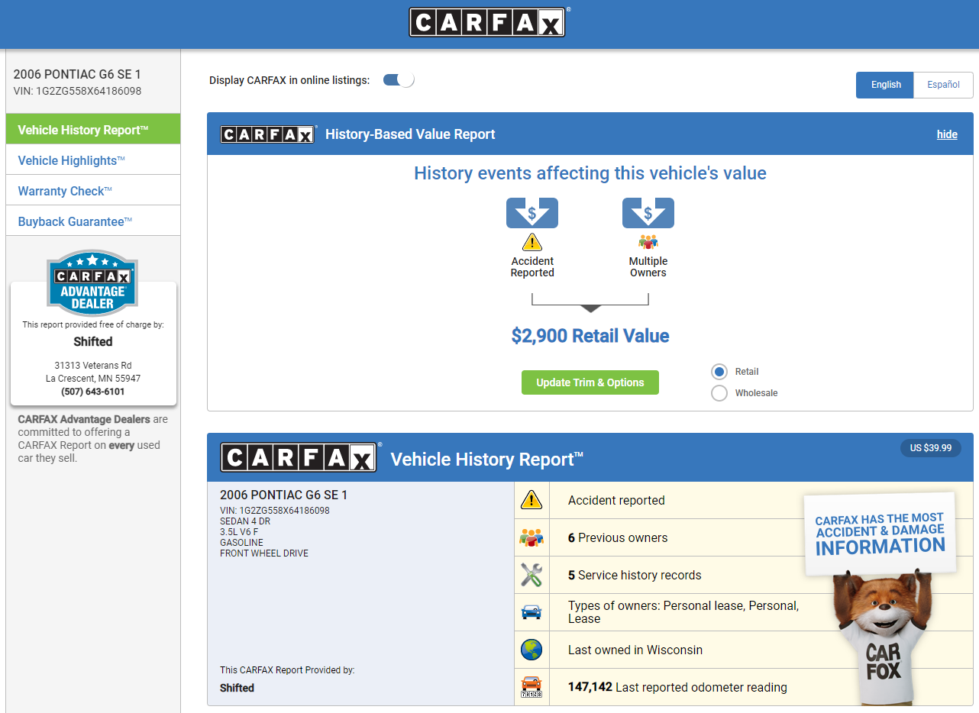This screenshot has width=979, height=713.
Task: Click the owners icon beside 6 Previous owners
Action: pos(532,537)
